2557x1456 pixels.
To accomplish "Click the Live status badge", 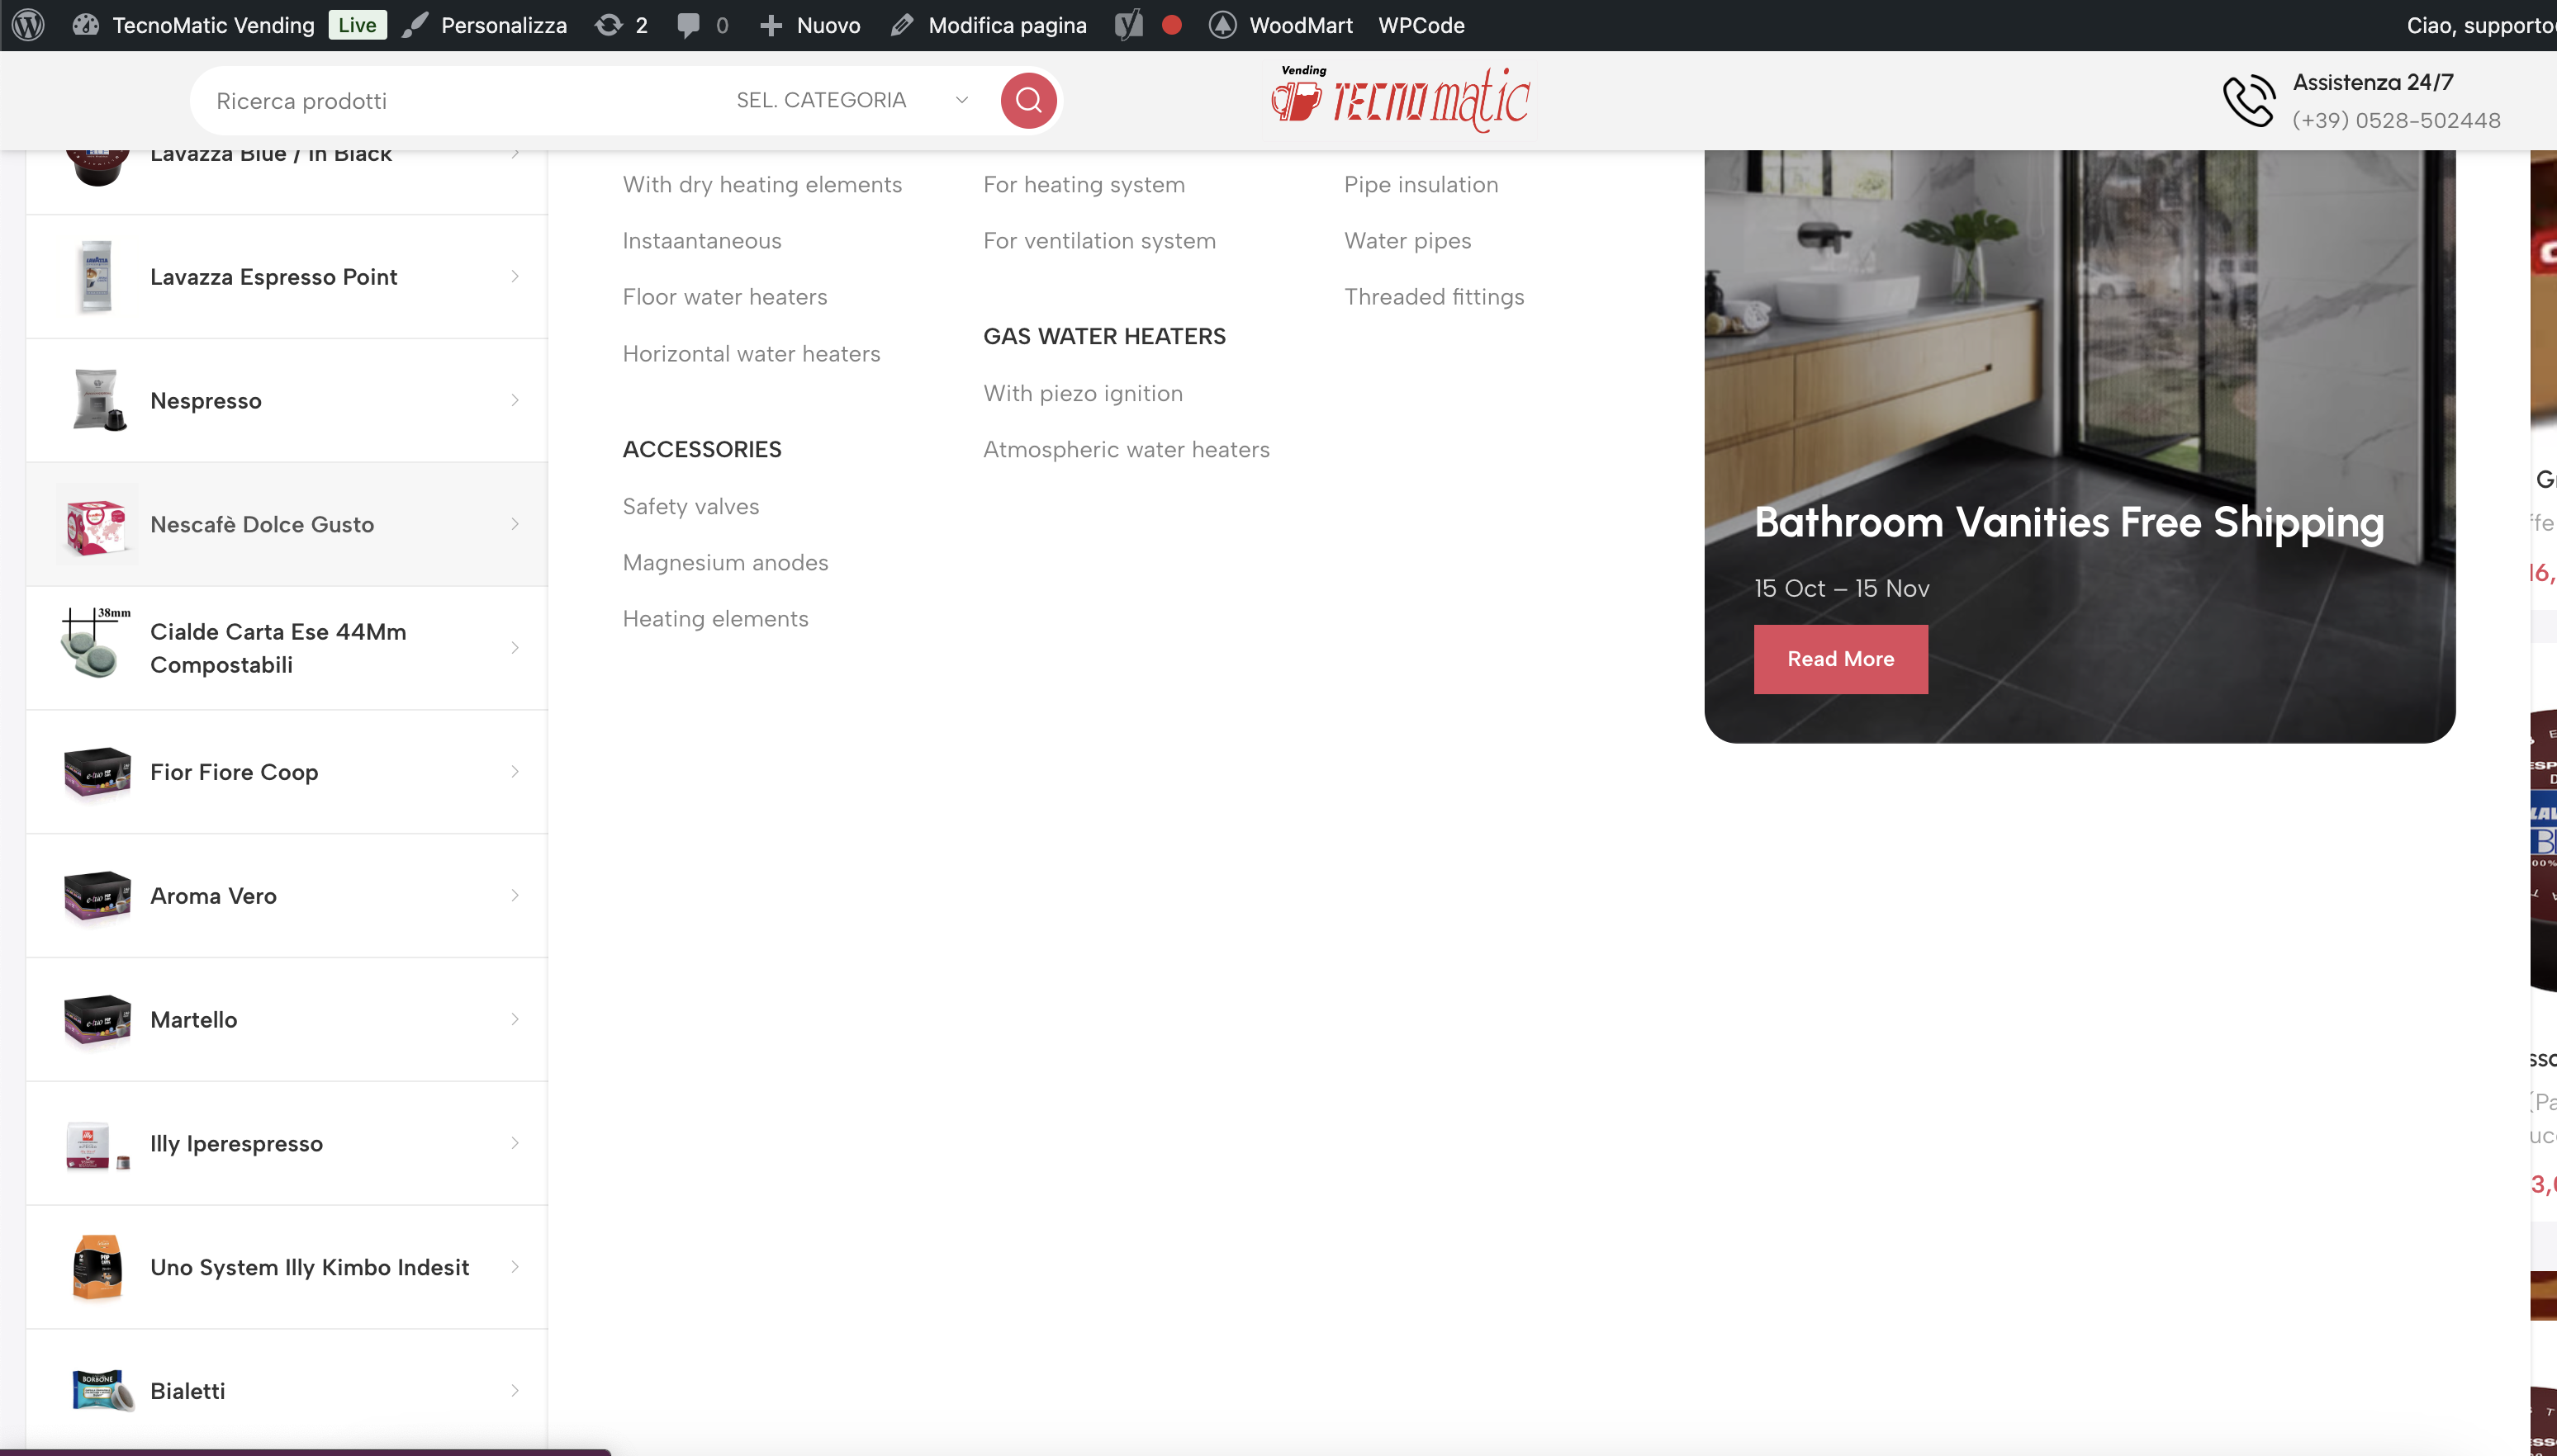I will pyautogui.click(x=357, y=25).
